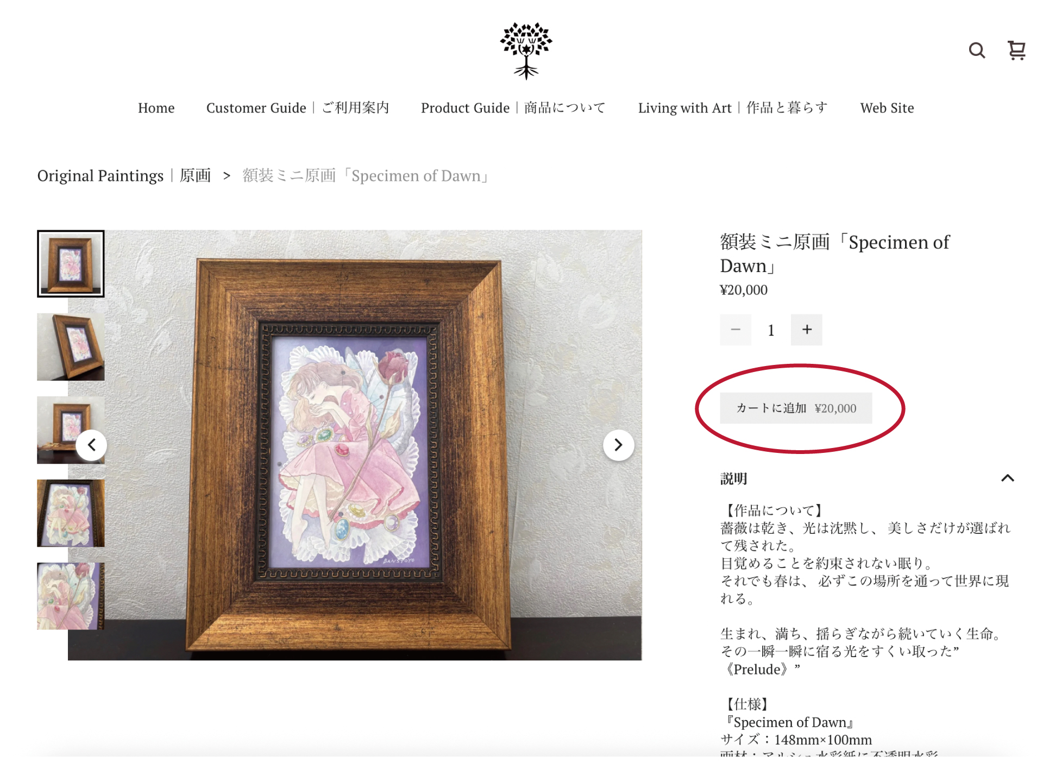Open Product Guide | 商品について menu
1043x782 pixels.
[513, 108]
